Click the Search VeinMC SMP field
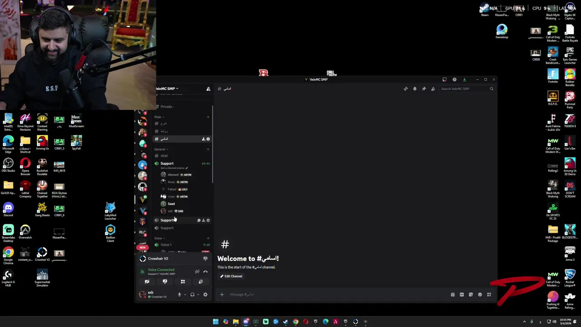This screenshot has height=327, width=581. coord(467,89)
